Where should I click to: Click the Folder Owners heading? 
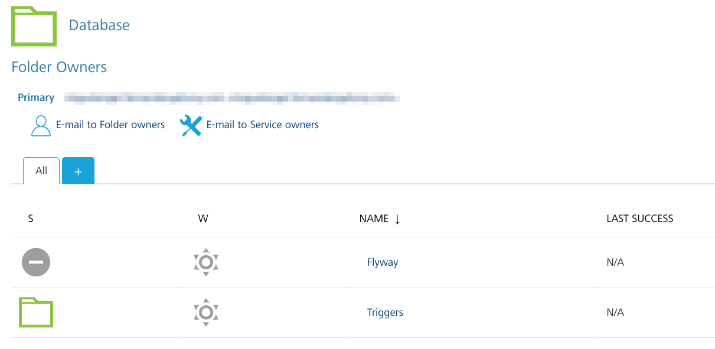coord(59,67)
